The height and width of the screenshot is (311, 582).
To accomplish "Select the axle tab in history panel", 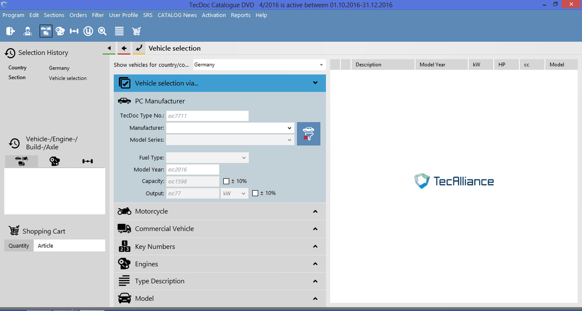I will pyautogui.click(x=87, y=161).
